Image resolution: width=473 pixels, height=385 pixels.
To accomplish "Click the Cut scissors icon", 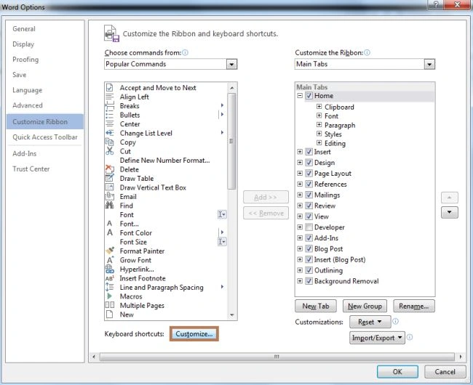I will pyautogui.click(x=109, y=151).
